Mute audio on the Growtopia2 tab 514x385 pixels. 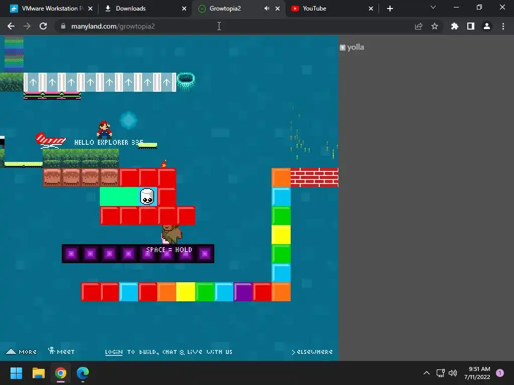tap(267, 9)
